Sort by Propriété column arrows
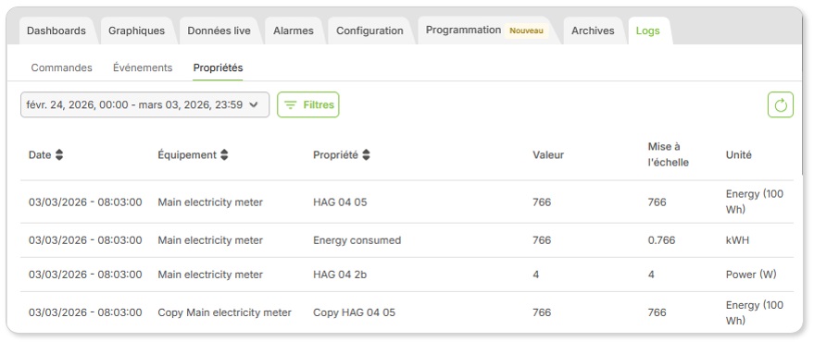814x342 pixels. [366, 155]
